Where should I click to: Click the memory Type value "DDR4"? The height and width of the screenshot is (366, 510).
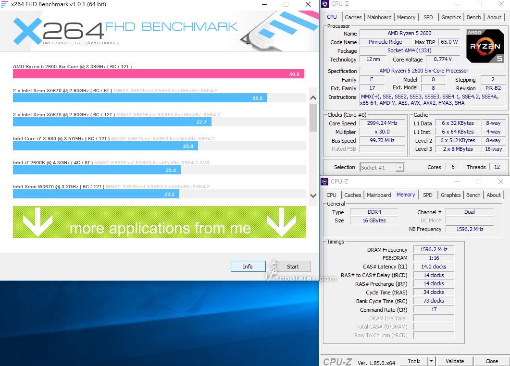[x=374, y=212]
